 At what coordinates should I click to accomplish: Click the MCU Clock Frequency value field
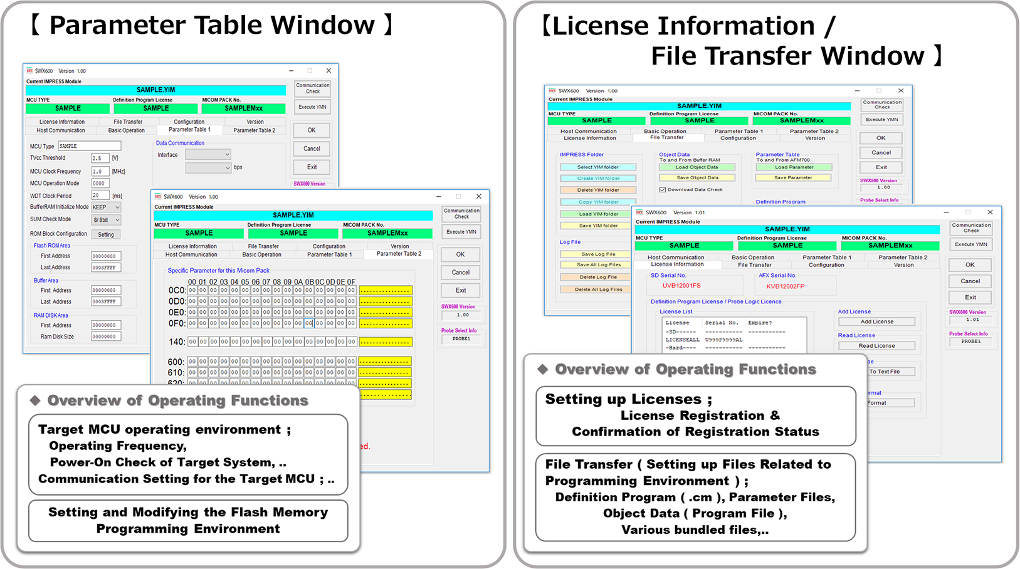[x=100, y=171]
